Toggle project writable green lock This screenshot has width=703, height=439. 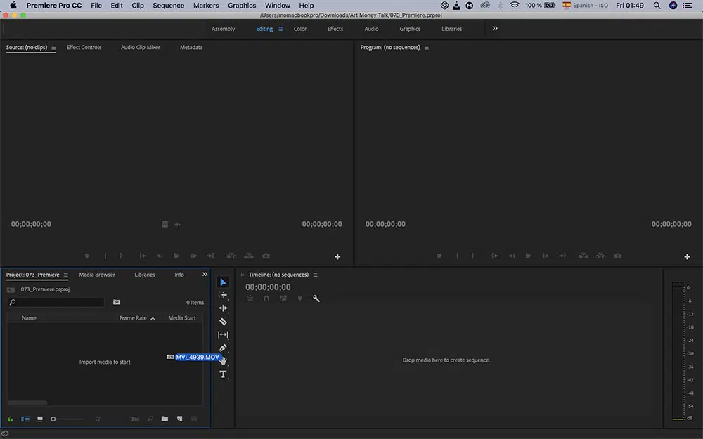[11, 419]
